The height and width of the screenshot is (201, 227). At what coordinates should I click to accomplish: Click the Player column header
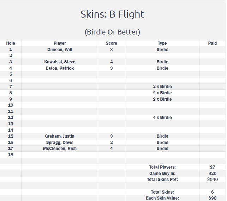(60, 43)
